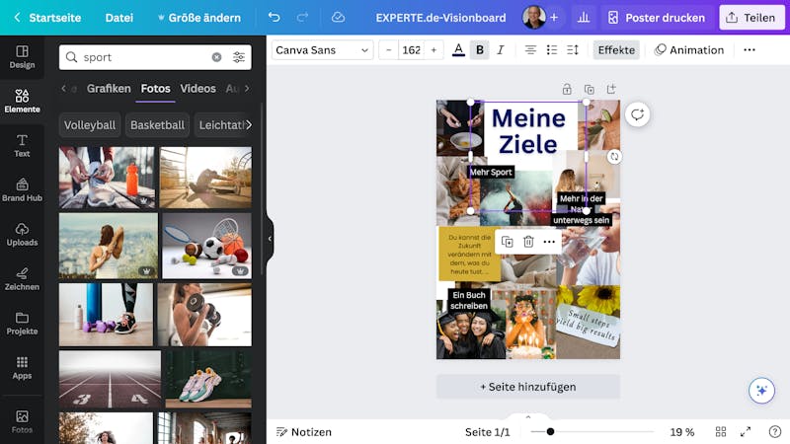Open the Uploads panel in sidebar
The width and height of the screenshot is (790, 444).
[x=22, y=235]
